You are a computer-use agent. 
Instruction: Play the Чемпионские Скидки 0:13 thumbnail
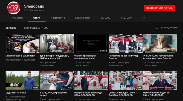tap(160, 80)
